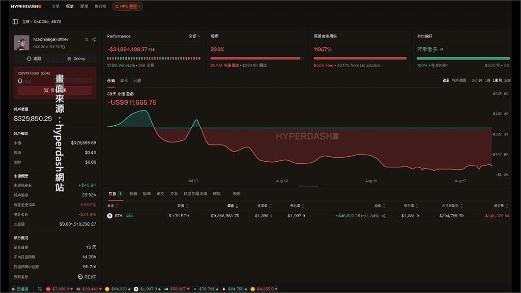Toggle the sidebar panel icon

pos(15,21)
